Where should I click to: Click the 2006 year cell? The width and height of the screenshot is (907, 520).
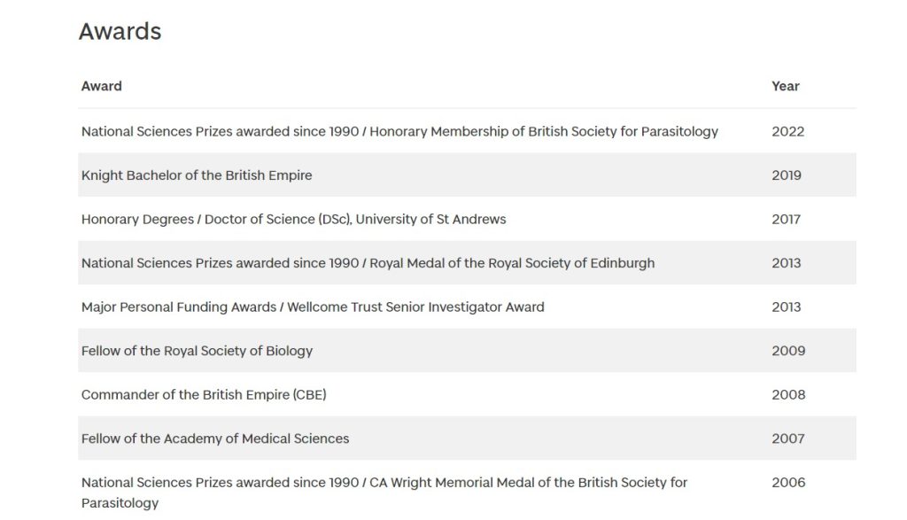pos(788,483)
